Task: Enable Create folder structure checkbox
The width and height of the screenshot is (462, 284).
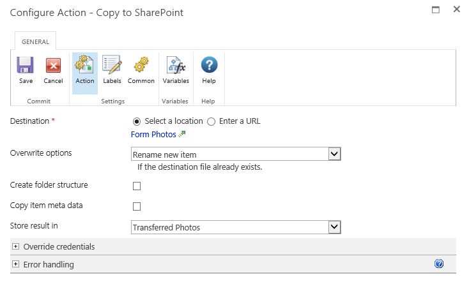Action: (137, 186)
